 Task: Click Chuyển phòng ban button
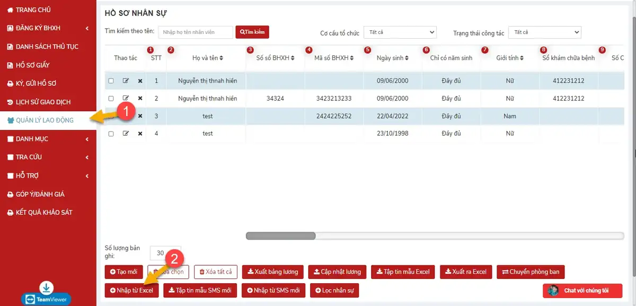[531, 272]
